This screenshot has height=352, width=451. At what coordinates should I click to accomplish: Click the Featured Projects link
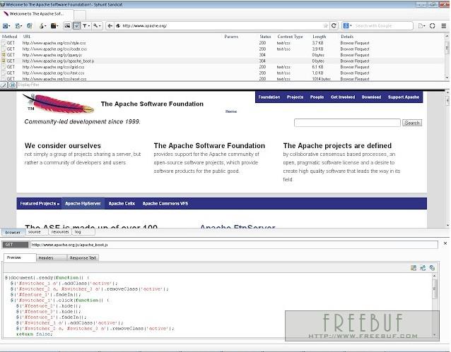(40, 204)
